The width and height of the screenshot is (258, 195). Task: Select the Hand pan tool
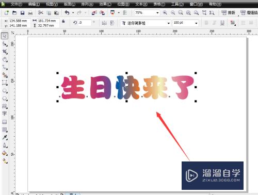tap(5, 59)
